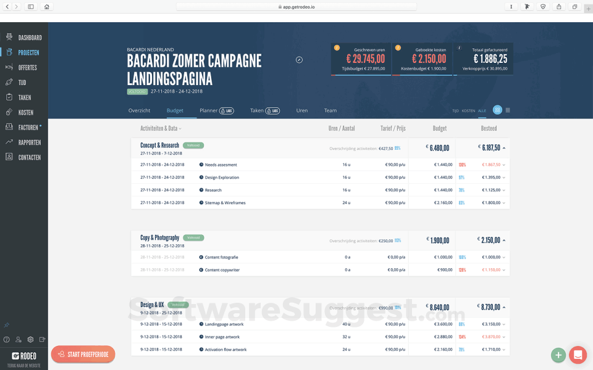Viewport: 593px width, 370px height.
Task: Filter budget by Tijd
Action: (455, 111)
